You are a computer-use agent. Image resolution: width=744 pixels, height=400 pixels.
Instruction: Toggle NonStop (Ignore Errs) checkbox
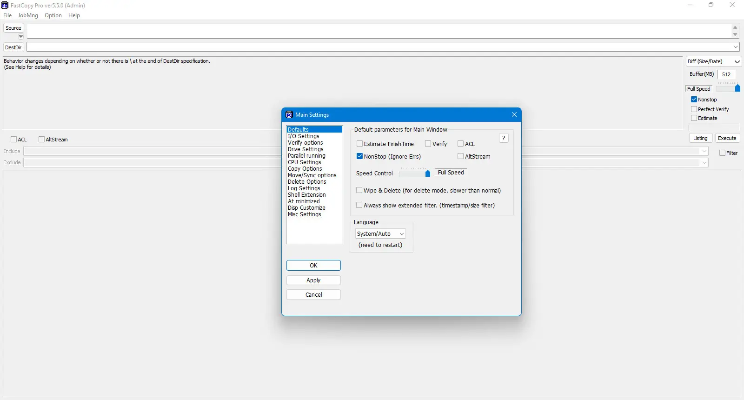[359, 156]
